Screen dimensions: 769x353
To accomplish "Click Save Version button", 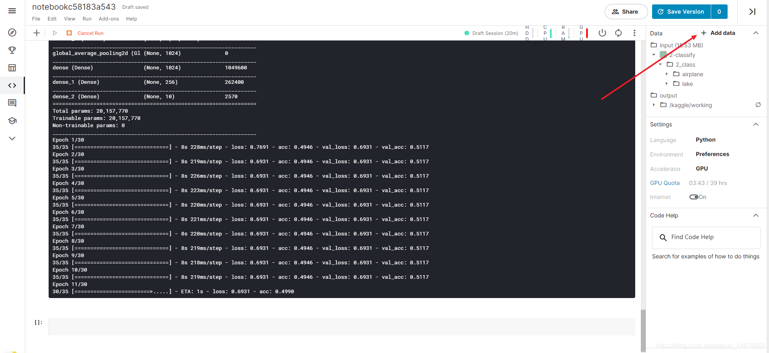I will pyautogui.click(x=681, y=12).
